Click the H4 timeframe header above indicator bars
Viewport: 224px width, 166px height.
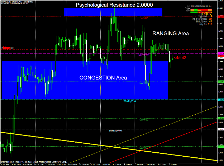(x=210, y=6)
